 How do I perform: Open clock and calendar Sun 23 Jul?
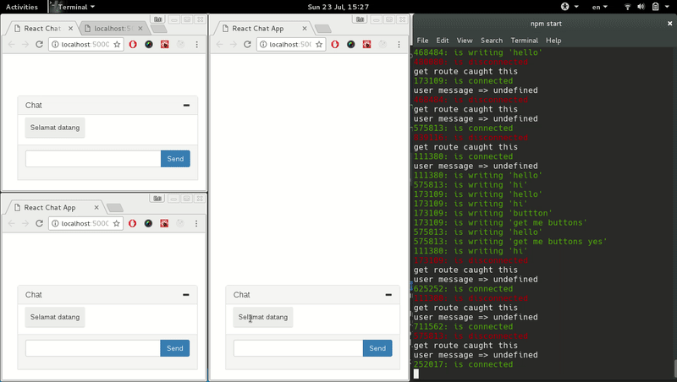(x=338, y=7)
